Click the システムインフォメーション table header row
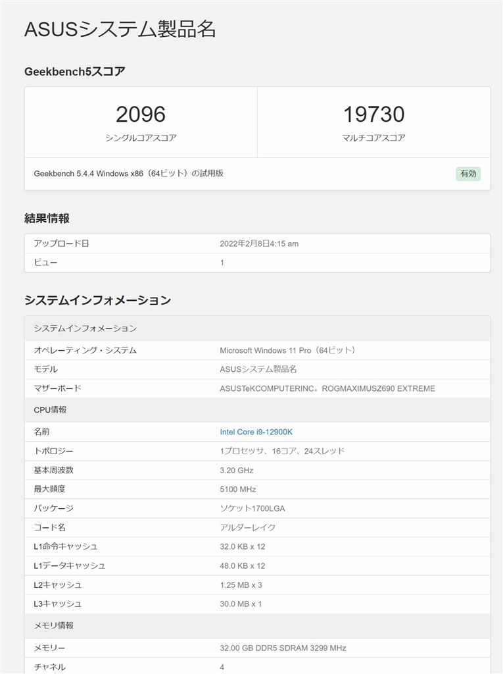Image resolution: width=503 pixels, height=674 pixels. [257, 328]
